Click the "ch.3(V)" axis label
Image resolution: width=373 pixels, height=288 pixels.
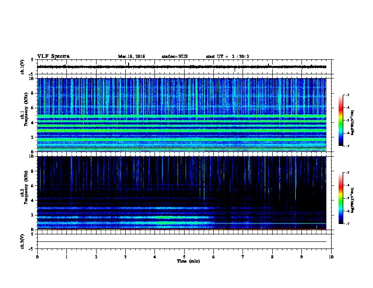(x=23, y=241)
